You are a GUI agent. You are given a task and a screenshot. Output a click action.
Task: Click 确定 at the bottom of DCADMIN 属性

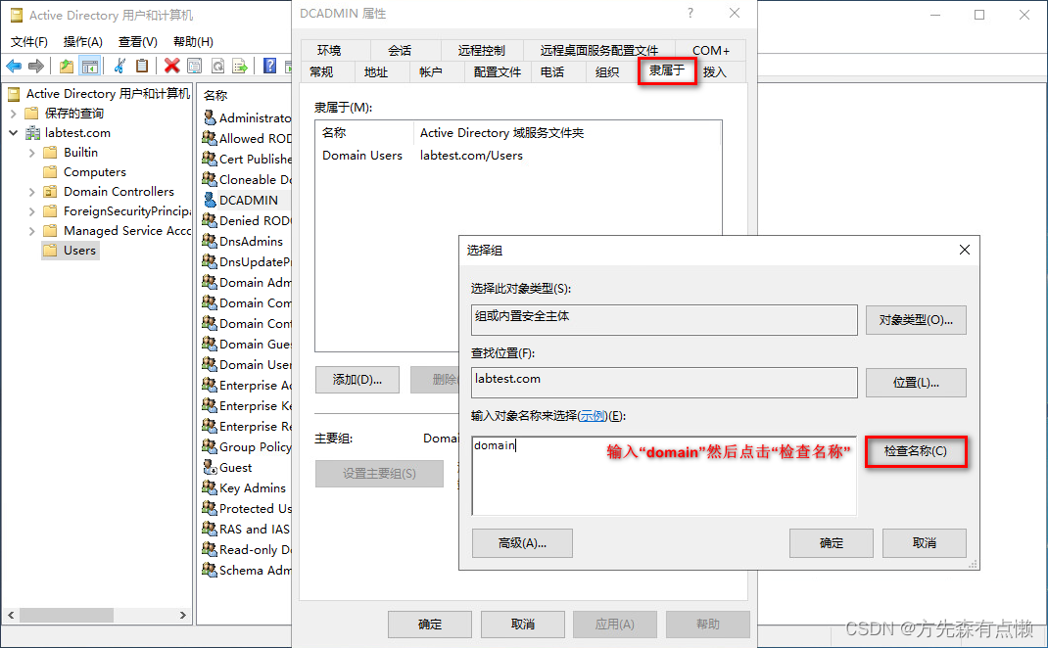tap(430, 624)
